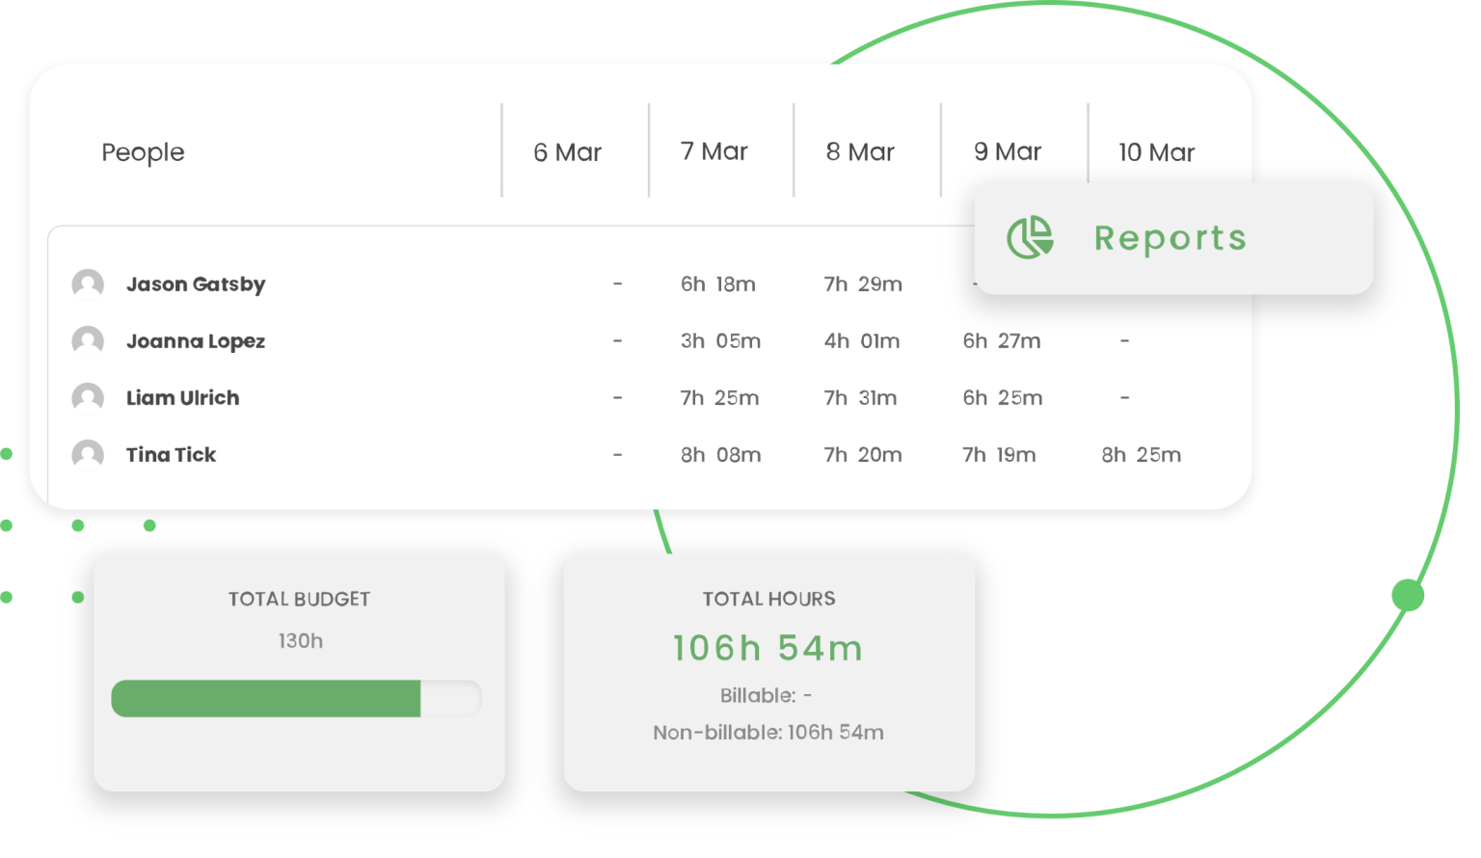Click the 130h budget link
The height and width of the screenshot is (858, 1481).
(299, 639)
